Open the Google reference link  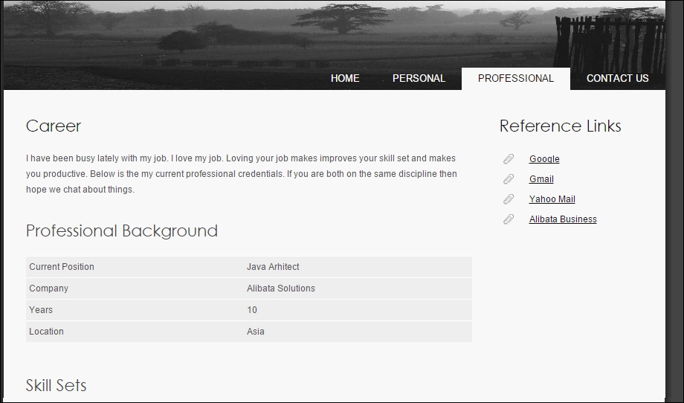(x=544, y=159)
